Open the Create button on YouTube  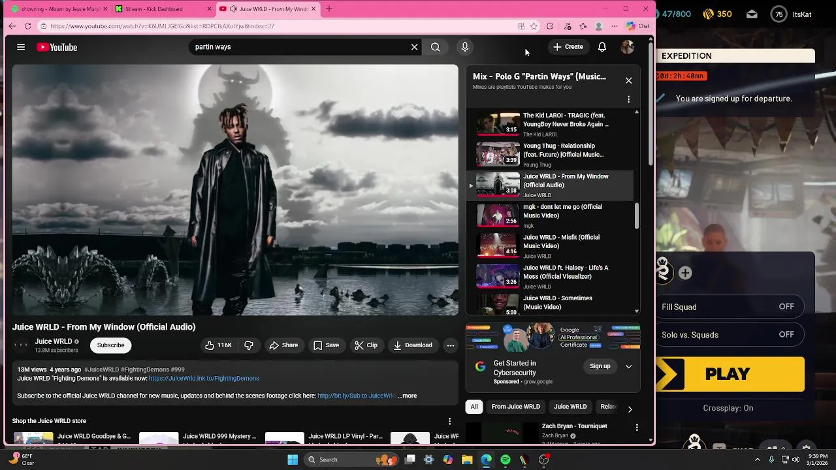click(568, 47)
